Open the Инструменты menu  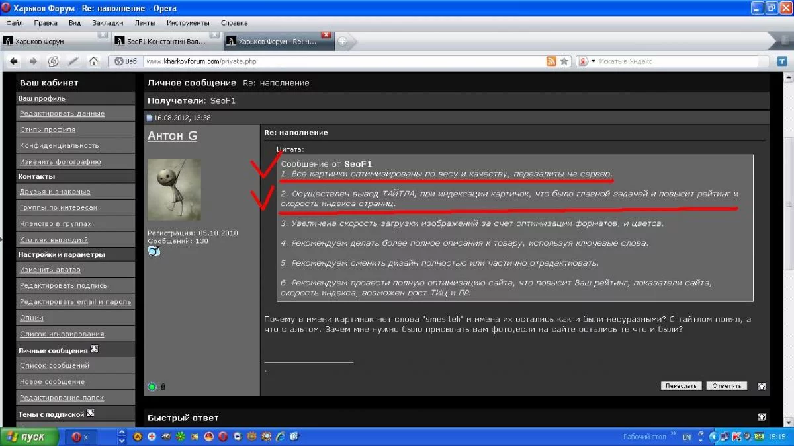click(x=188, y=22)
